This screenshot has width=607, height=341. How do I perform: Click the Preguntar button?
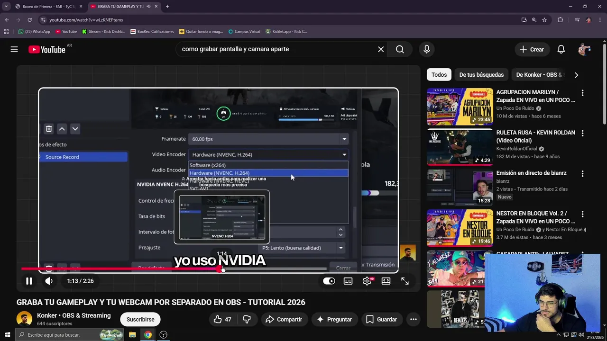click(334, 319)
